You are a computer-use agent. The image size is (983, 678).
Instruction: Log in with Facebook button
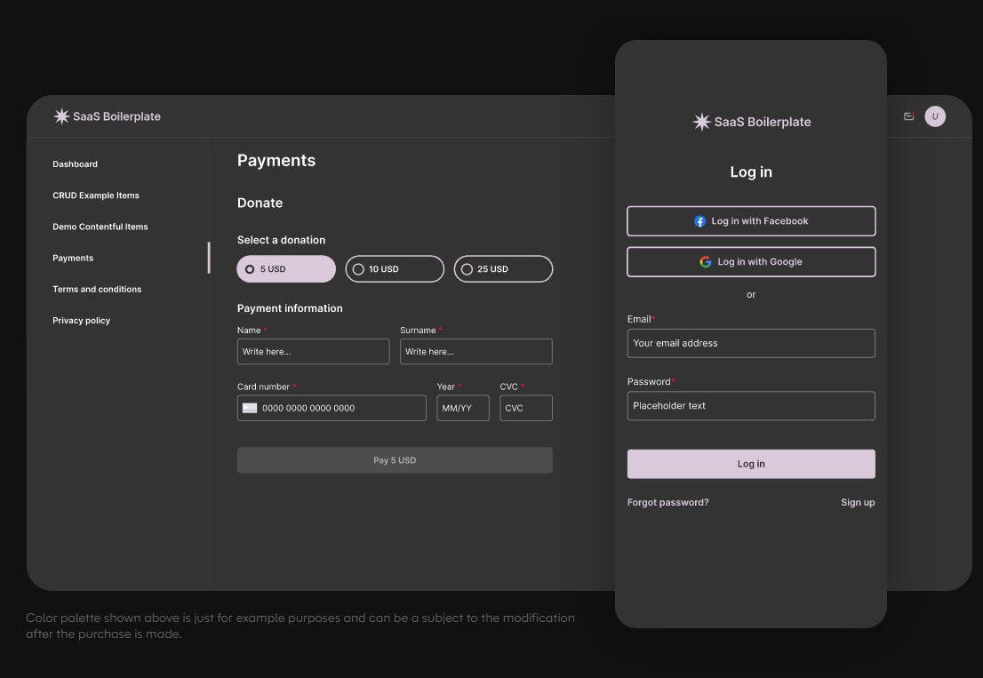pos(751,221)
